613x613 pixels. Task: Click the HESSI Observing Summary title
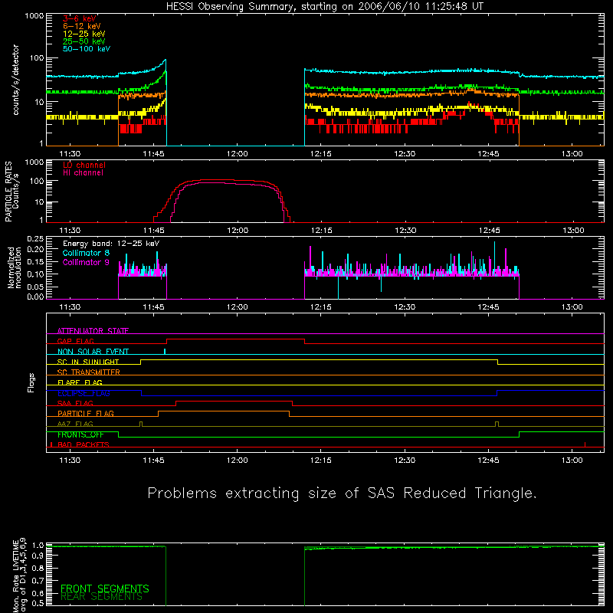point(325,7)
